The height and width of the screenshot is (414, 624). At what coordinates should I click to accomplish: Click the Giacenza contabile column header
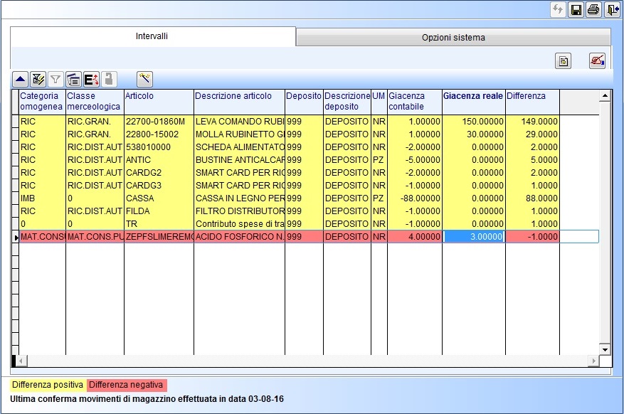click(414, 102)
